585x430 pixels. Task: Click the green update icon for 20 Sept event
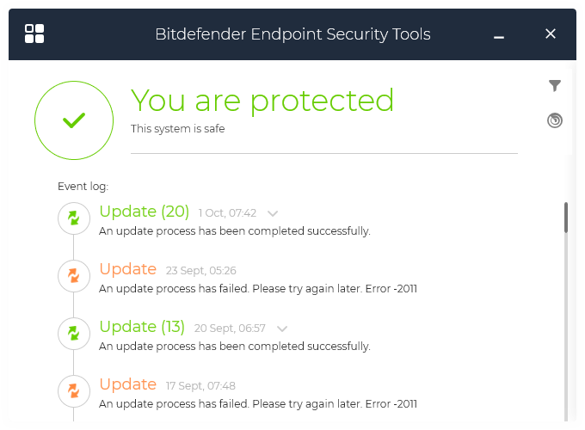[74, 334]
